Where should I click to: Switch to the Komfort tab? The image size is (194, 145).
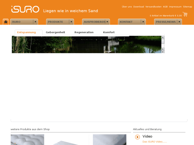point(109,32)
